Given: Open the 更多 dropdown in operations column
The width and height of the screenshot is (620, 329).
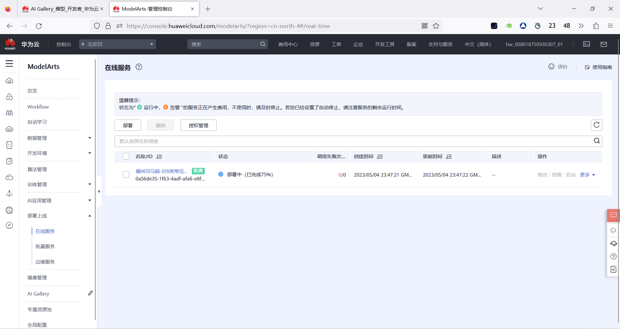Looking at the screenshot, I should tap(587, 175).
